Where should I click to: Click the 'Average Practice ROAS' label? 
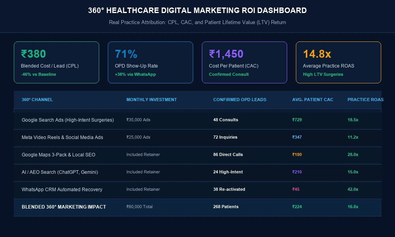click(328, 66)
